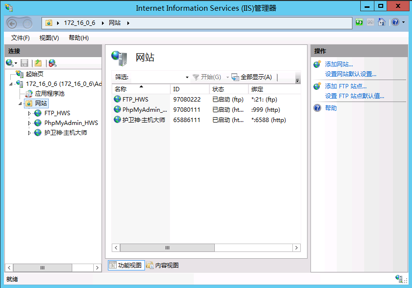
Task: Open 帮助 link in actions panel
Action: click(x=331, y=108)
